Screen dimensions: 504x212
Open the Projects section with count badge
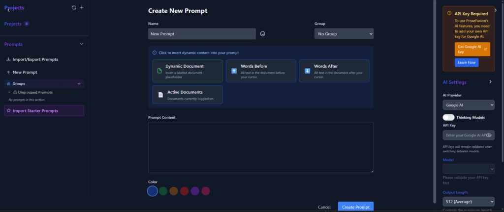tap(17, 24)
